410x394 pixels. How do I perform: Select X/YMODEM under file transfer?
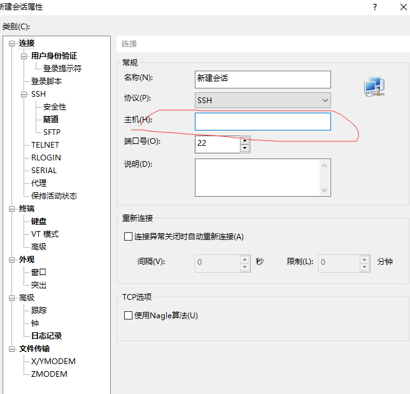coord(53,361)
